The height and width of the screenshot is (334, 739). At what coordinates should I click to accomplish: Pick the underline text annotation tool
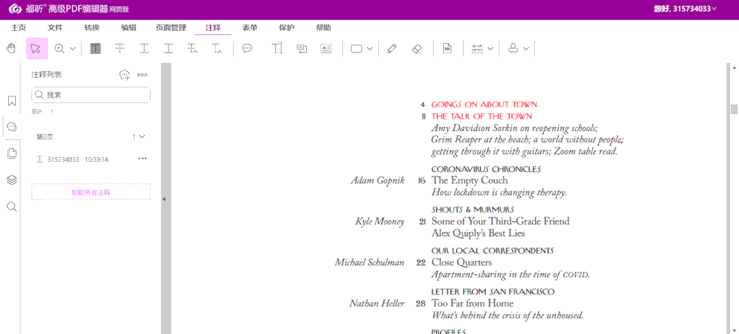144,48
